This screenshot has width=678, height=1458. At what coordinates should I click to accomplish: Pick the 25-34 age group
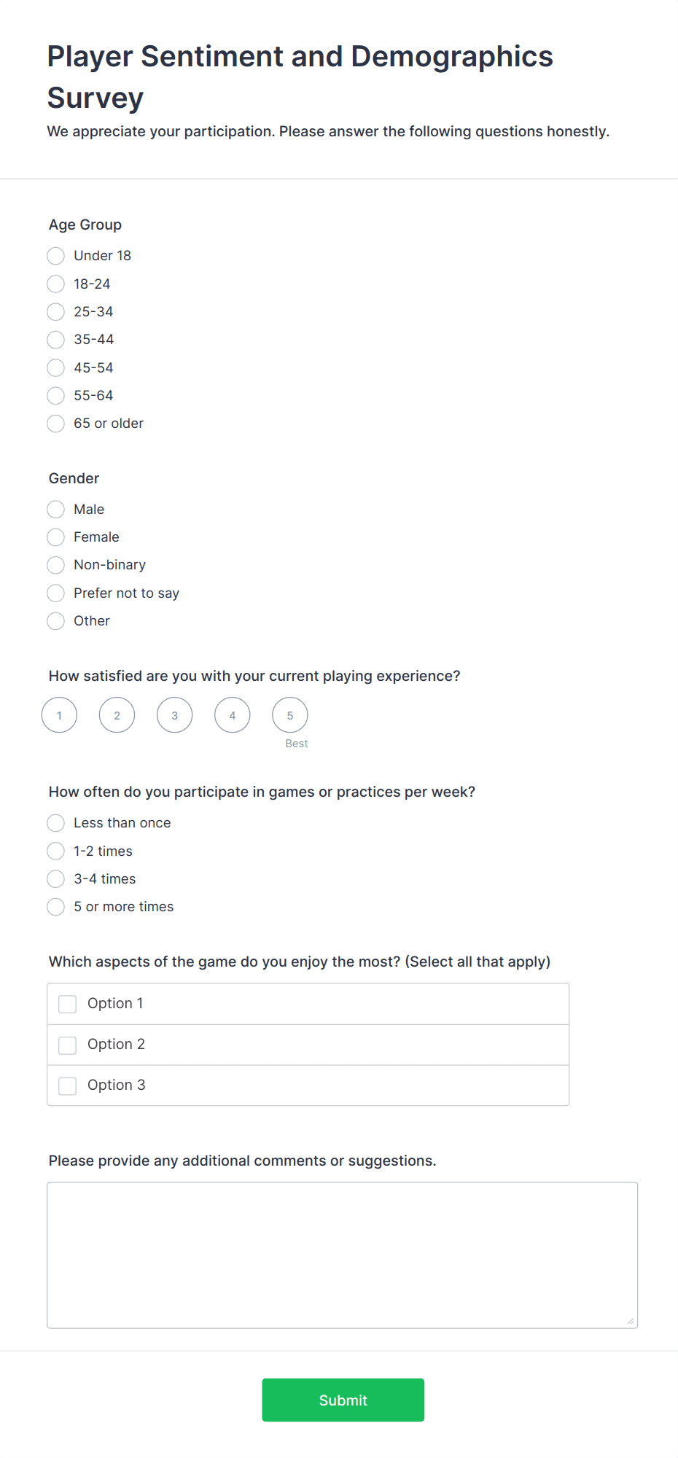56,312
